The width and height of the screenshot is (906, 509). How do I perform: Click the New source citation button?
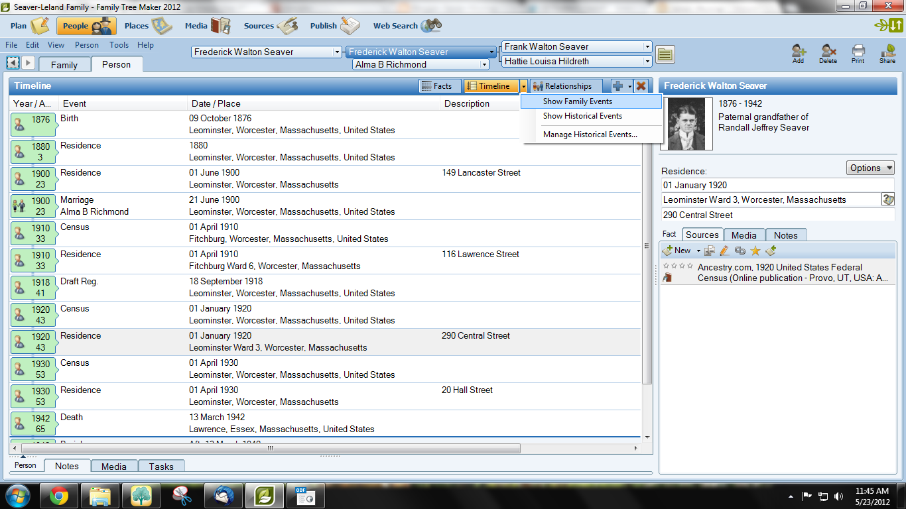click(x=677, y=251)
